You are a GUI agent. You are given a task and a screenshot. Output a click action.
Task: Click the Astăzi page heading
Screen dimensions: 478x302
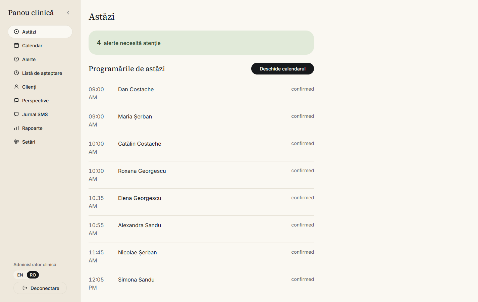coord(102,16)
